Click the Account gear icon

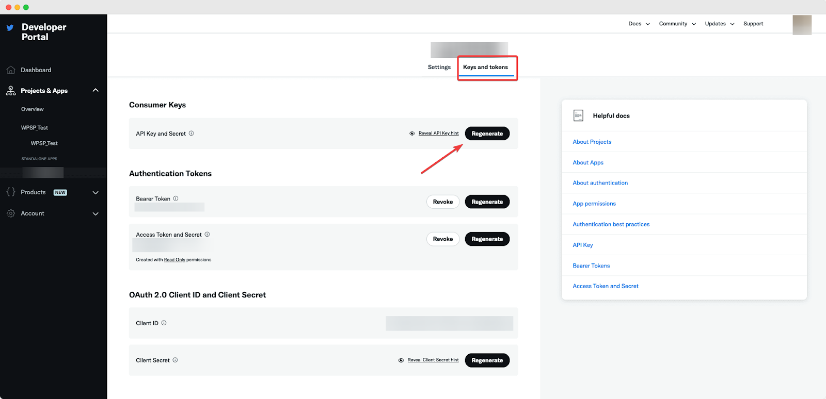coord(10,213)
